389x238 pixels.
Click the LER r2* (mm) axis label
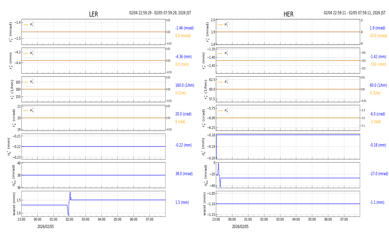coord(11,61)
